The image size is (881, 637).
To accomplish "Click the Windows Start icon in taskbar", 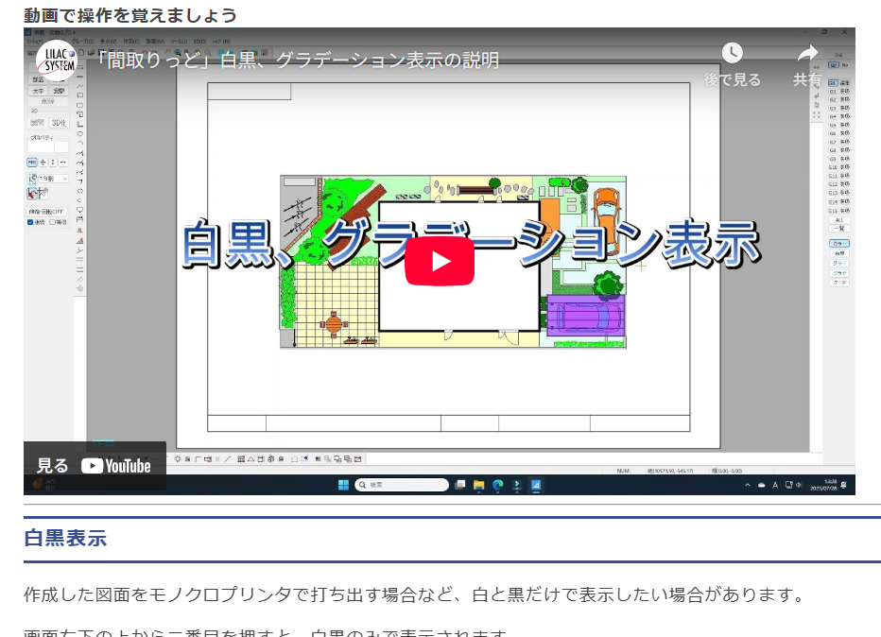I will tap(343, 485).
